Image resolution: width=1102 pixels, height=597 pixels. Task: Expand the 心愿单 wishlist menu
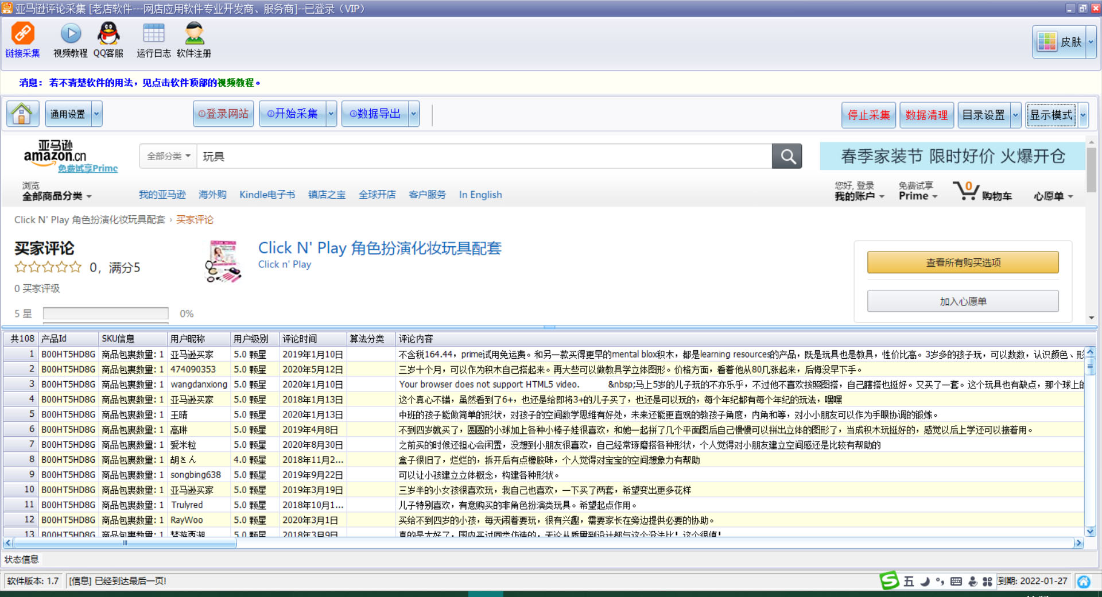(x=1053, y=196)
